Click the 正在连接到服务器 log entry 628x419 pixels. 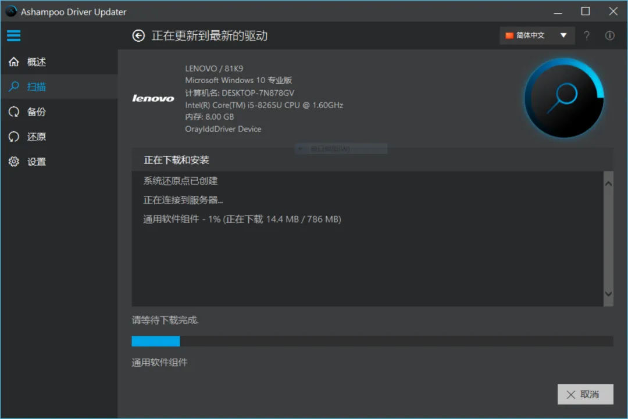[183, 200]
